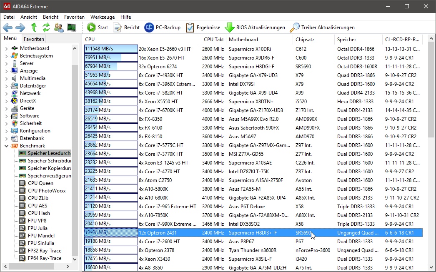Expand the Datenträger tree node
436x272 pixels.
pos(6,86)
